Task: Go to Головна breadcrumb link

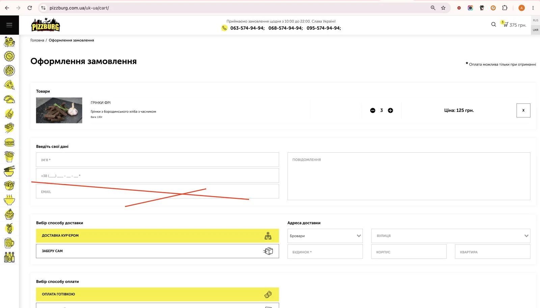Action: tap(37, 40)
